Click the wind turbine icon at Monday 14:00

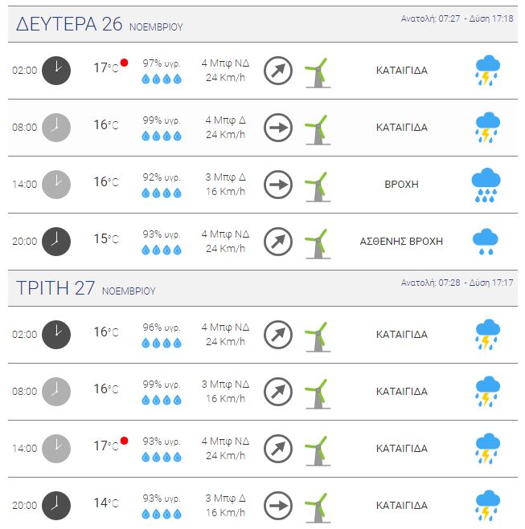click(318, 187)
